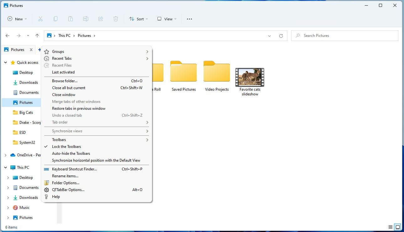Expand the Recent Tabs submenu
Image resolution: width=404 pixels, height=232 pixels.
(61, 58)
